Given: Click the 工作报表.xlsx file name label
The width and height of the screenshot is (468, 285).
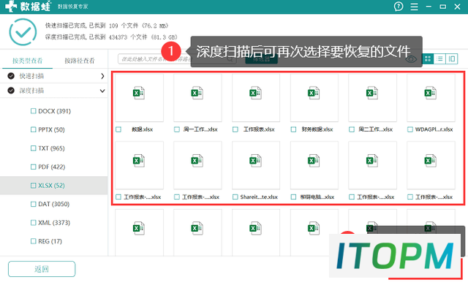Looking at the screenshot, I should [x=259, y=129].
